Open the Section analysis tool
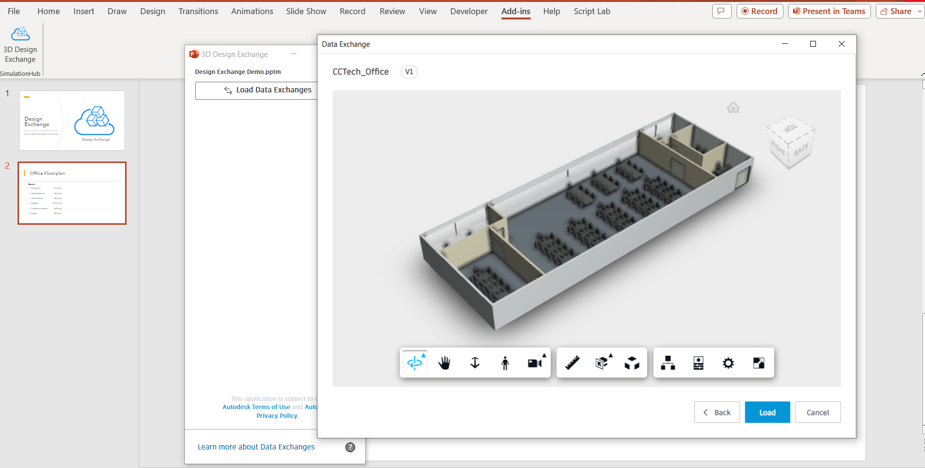The image size is (925, 468). point(602,363)
